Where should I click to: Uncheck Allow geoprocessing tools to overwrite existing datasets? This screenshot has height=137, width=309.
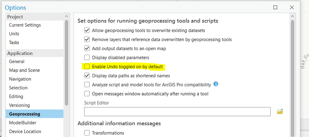(87, 31)
